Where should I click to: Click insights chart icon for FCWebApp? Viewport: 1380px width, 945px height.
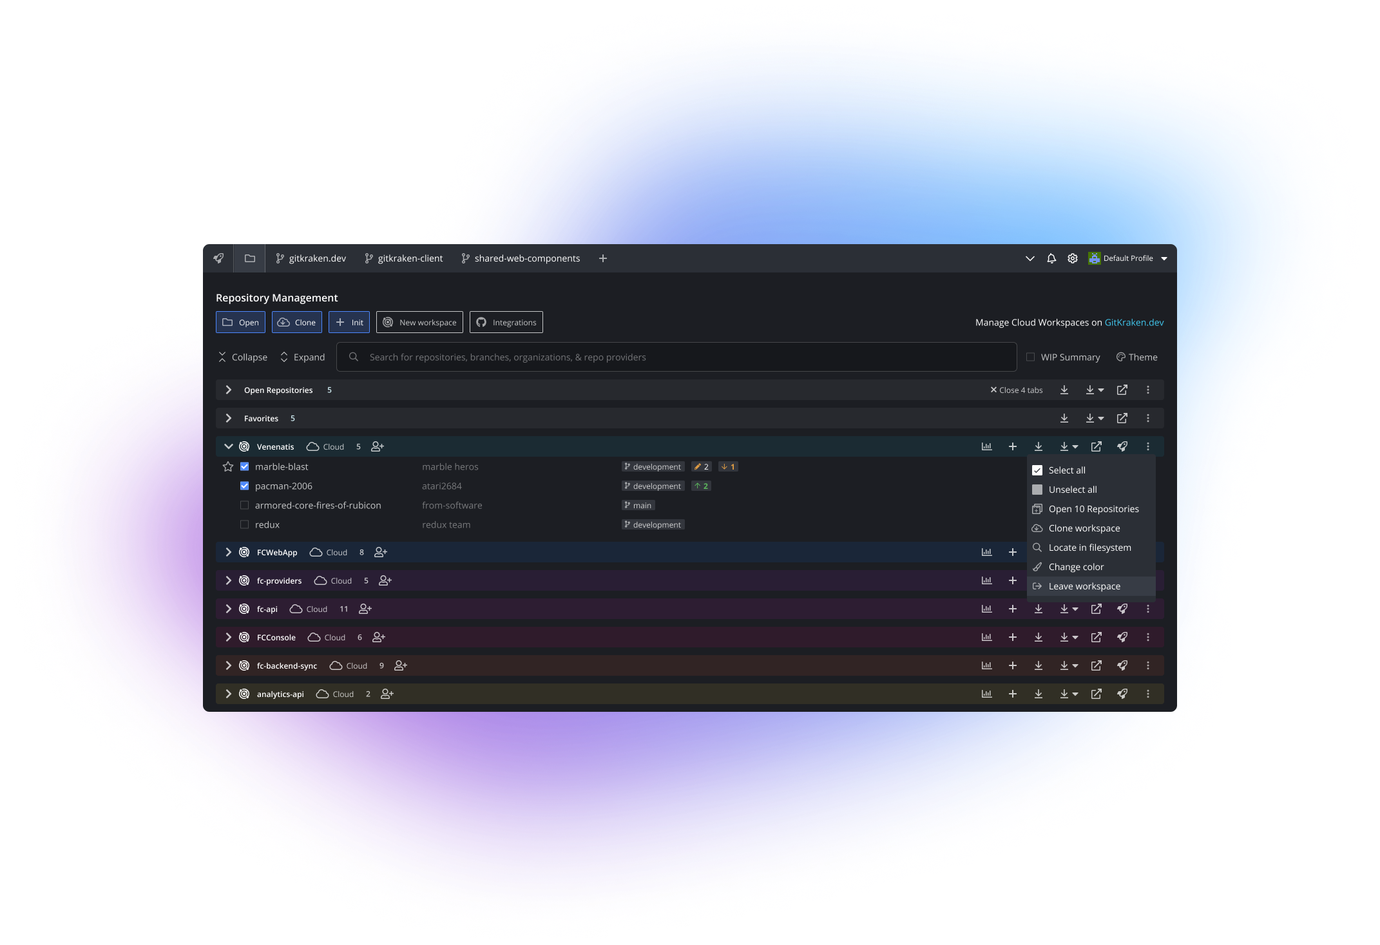[x=986, y=552]
